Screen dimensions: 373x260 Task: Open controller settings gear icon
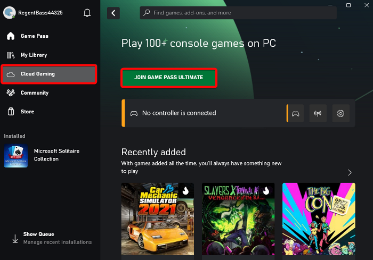[x=341, y=113]
